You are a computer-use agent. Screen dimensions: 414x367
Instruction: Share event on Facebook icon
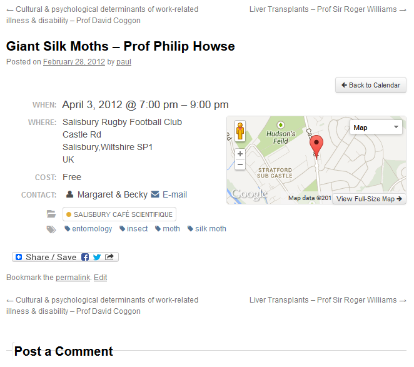85,257
